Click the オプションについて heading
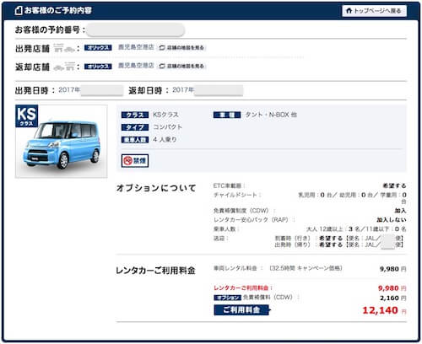 coord(156,188)
